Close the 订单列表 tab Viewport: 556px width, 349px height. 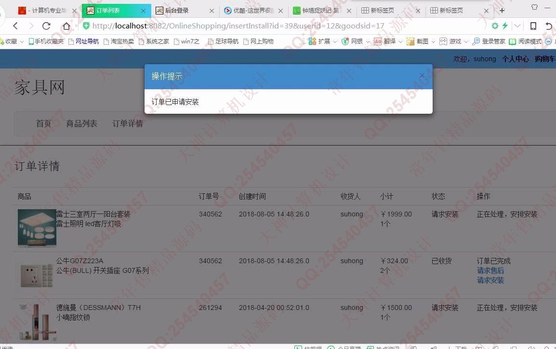(x=143, y=11)
